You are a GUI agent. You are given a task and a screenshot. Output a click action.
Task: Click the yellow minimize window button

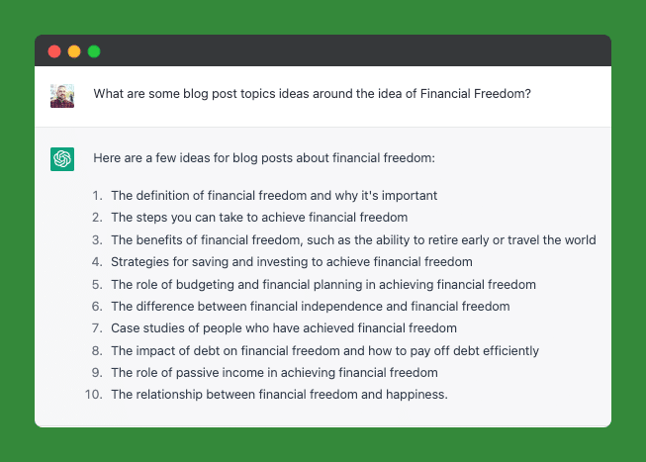(74, 51)
